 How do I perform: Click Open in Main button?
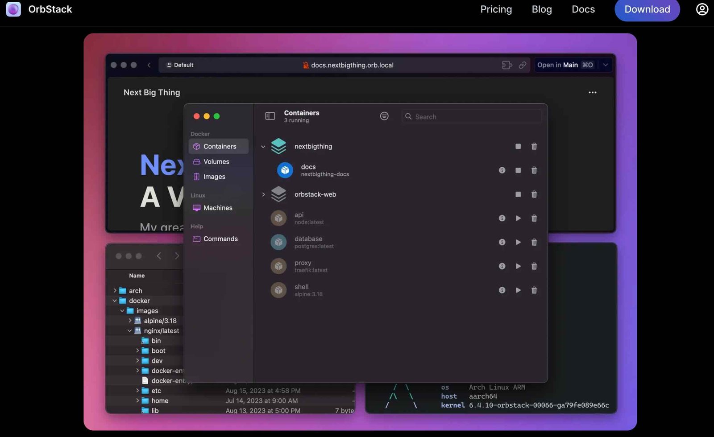point(565,65)
